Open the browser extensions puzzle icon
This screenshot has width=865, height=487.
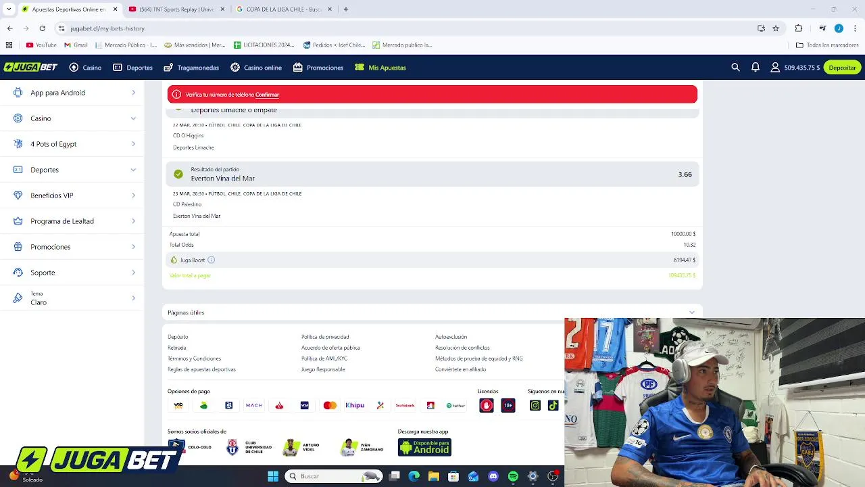point(799,28)
